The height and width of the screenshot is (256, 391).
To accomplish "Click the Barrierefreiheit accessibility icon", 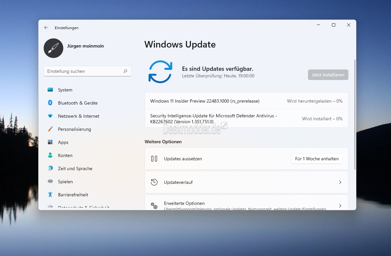I will (x=50, y=194).
